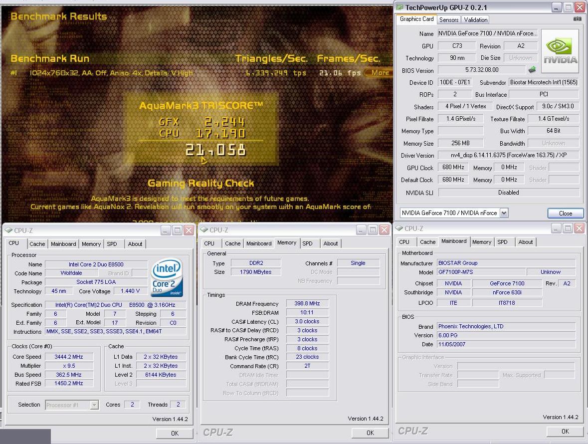Open Memory tab in left CPU-Z window
The height and width of the screenshot is (444, 588).
91,244
